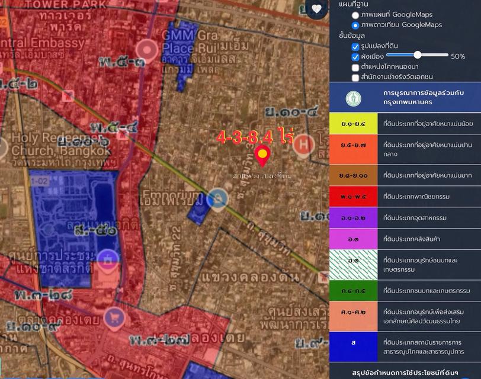This screenshot has width=481, height=379.
Task: Enable the Khok Nong Na location checkbox
Action: [x=355, y=67]
